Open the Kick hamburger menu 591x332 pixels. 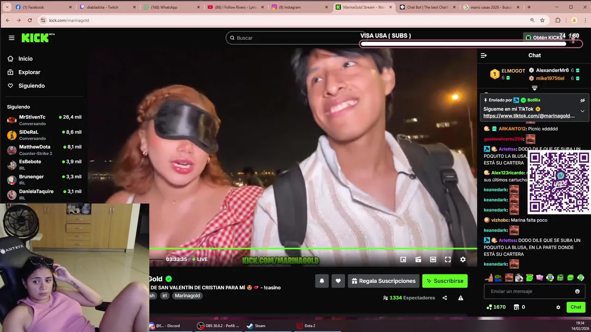click(12, 38)
